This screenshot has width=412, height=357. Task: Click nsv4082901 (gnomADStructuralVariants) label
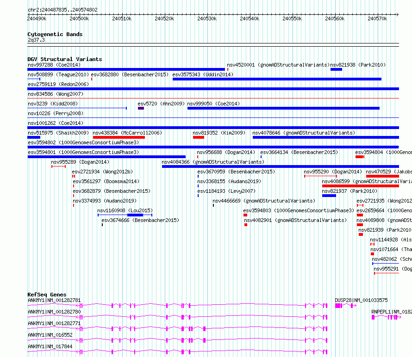coord(295,220)
